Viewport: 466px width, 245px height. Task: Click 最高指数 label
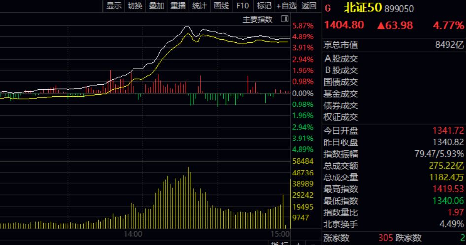point(340,189)
